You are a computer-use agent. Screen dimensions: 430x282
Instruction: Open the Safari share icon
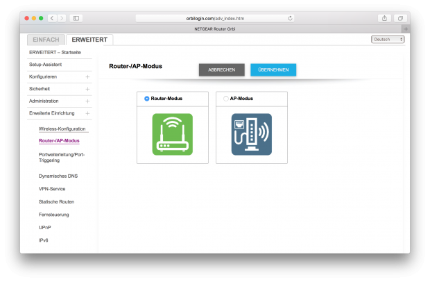click(384, 18)
